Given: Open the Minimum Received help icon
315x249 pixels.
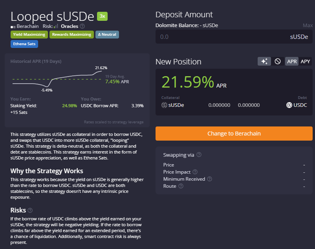Looking at the screenshot, I should [x=209, y=179].
